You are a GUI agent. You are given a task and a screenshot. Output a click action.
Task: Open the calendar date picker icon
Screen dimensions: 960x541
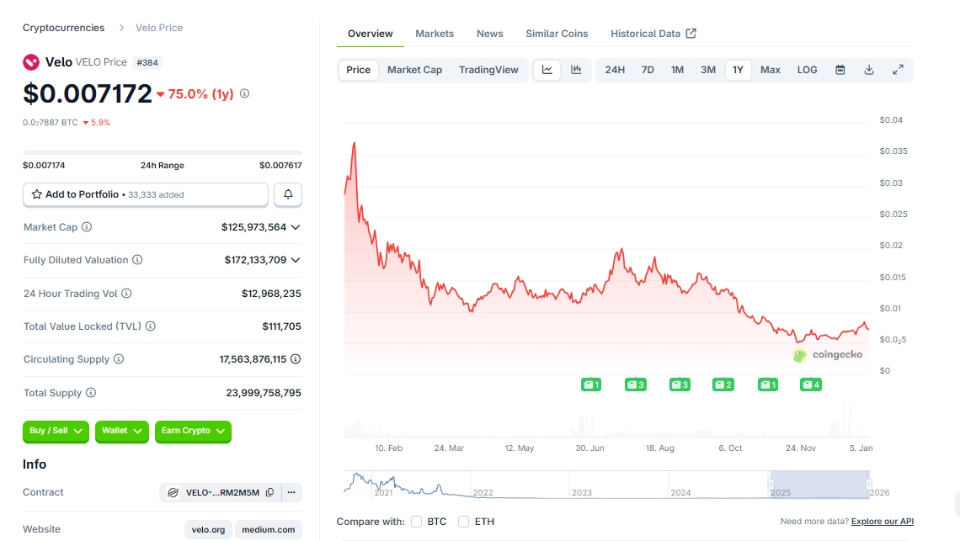[840, 70]
